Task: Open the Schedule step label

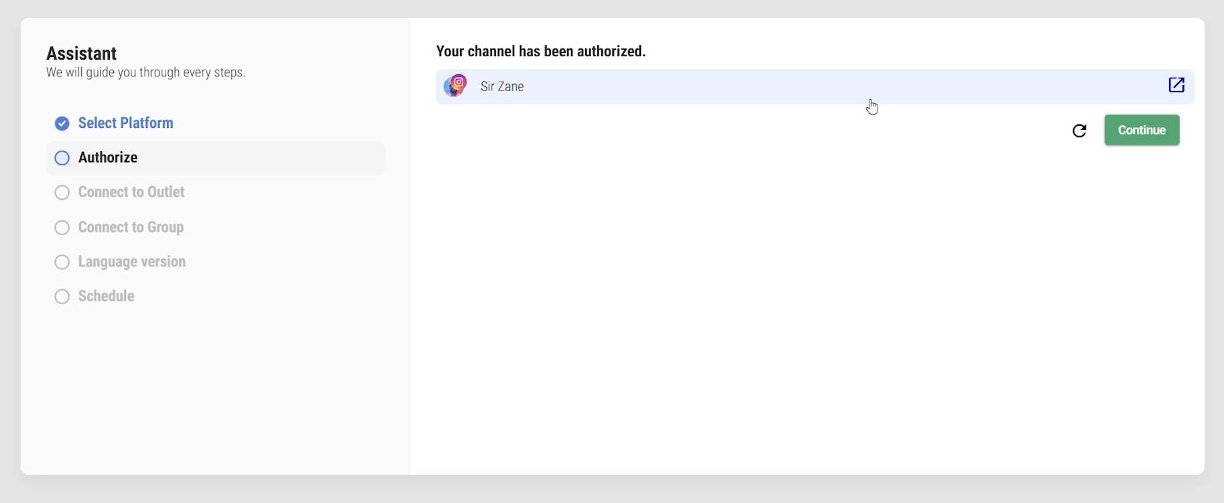Action: pos(106,296)
